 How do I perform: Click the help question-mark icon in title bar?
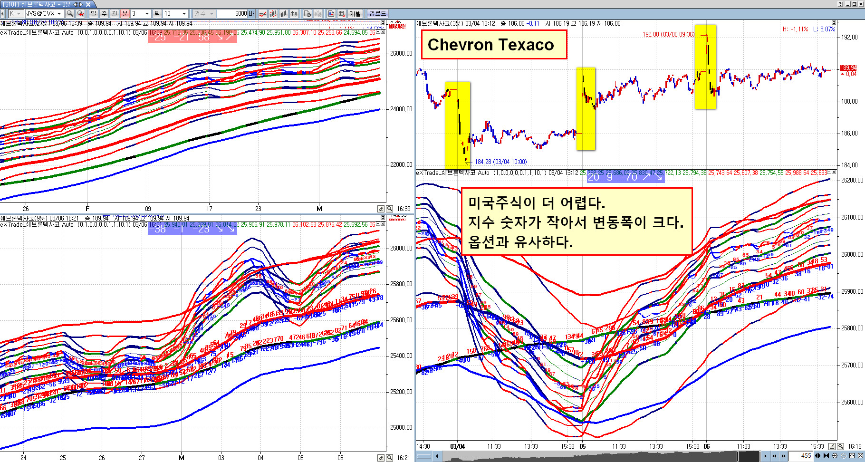coord(840,4)
